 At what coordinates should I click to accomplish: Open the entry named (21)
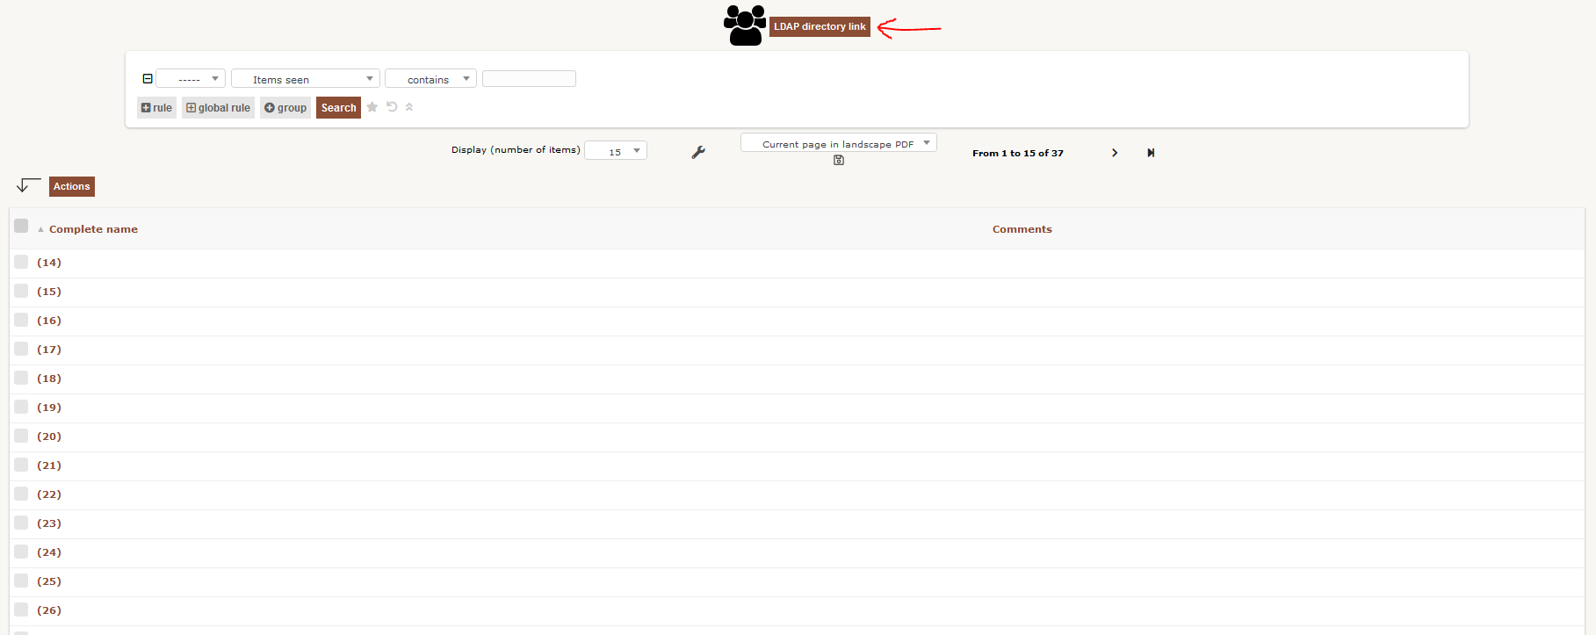(x=49, y=465)
